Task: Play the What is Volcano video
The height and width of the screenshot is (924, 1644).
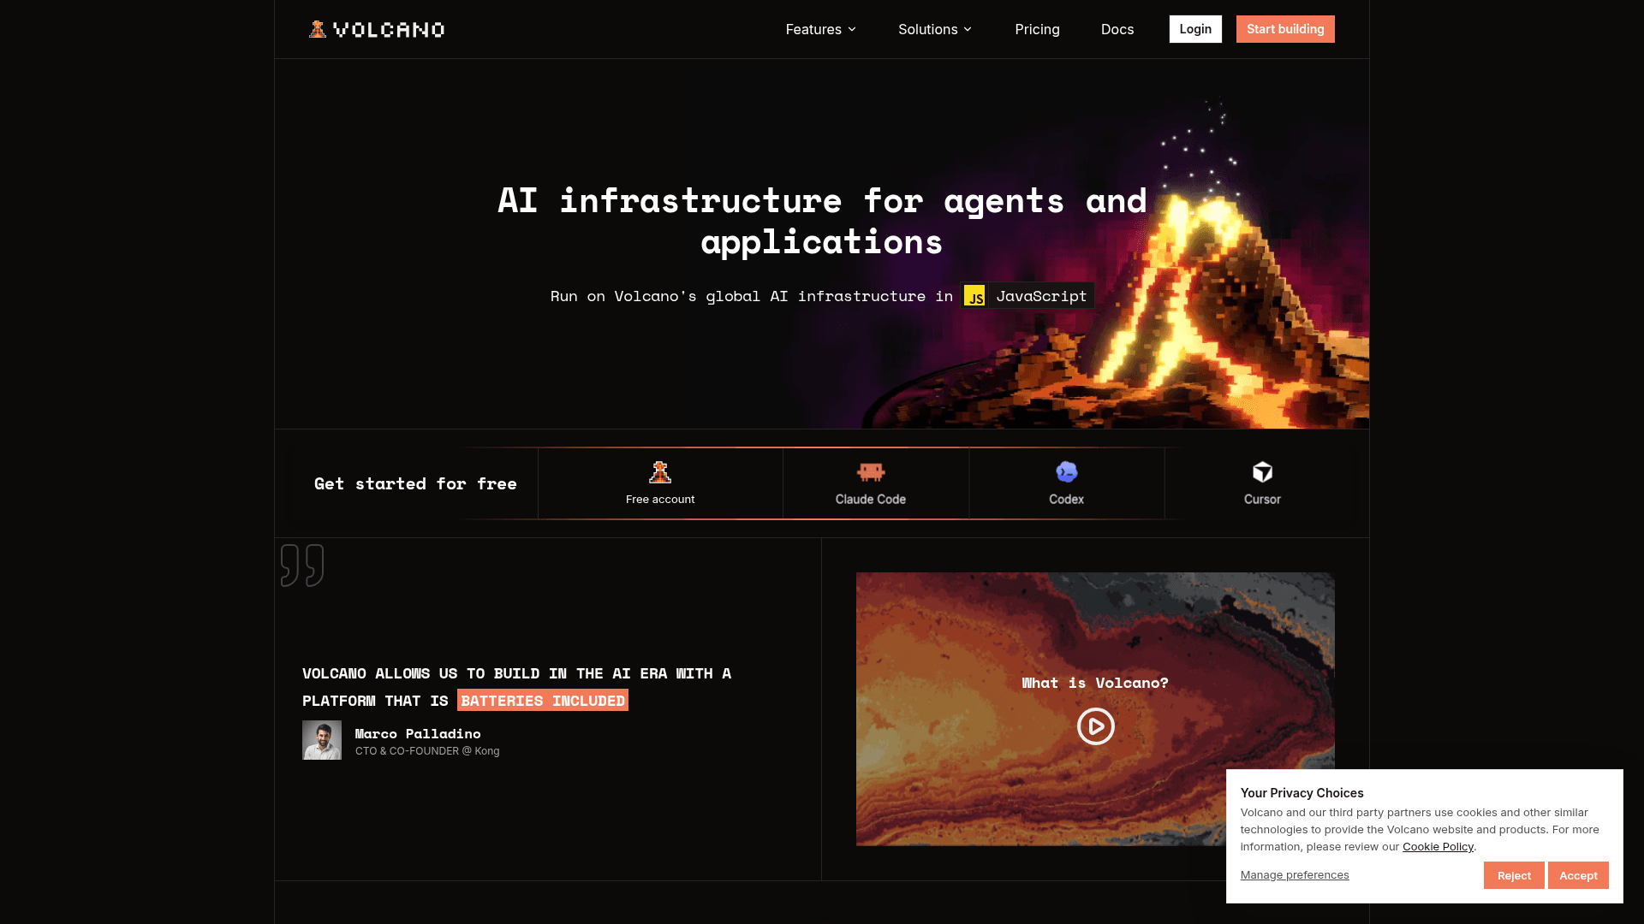Action: click(1096, 726)
